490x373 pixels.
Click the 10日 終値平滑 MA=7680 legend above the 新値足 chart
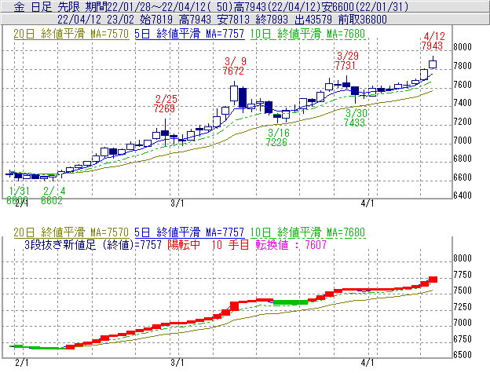coord(308,232)
